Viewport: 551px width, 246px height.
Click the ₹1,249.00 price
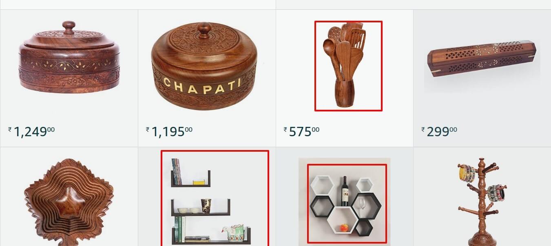[x=31, y=131]
